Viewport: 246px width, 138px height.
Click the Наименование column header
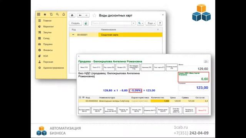pyautogui.click(x=108, y=30)
